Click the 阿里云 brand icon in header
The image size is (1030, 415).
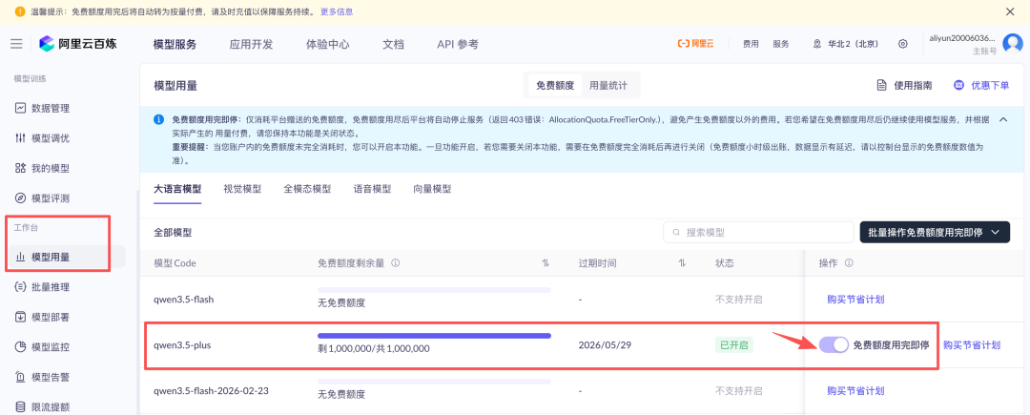[695, 44]
